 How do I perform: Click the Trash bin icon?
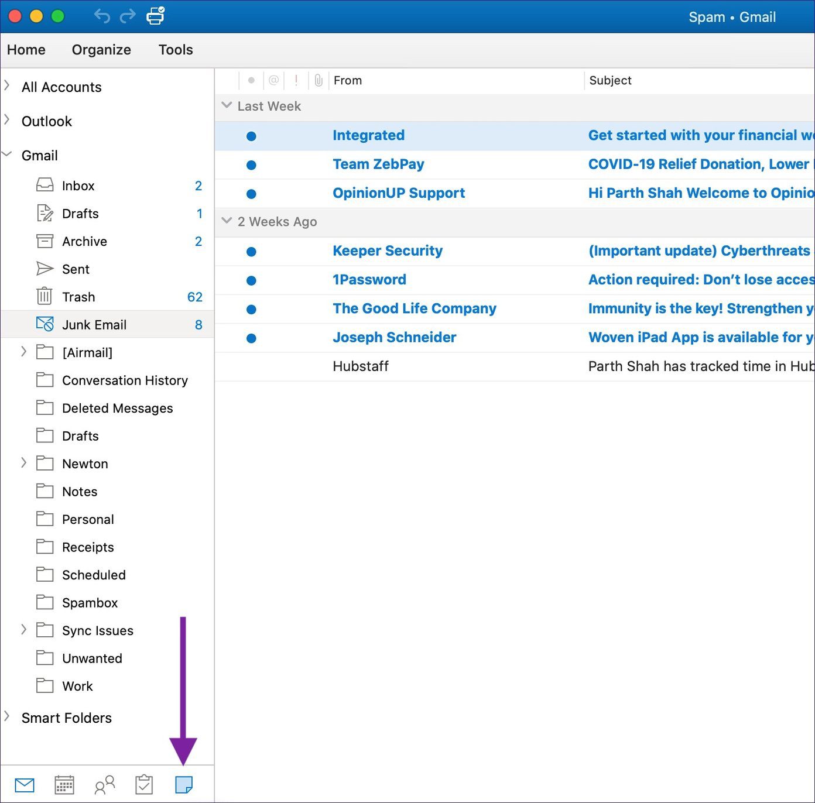(x=44, y=296)
